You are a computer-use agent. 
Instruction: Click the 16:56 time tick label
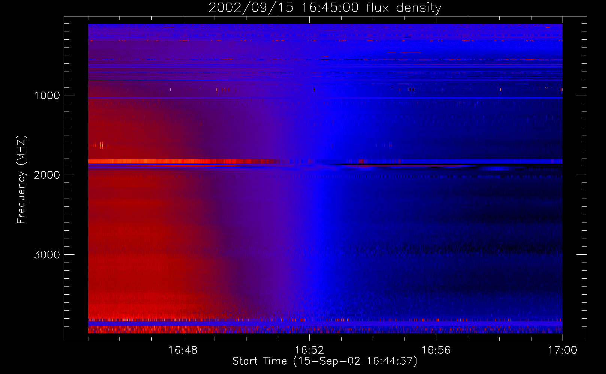[436, 350]
